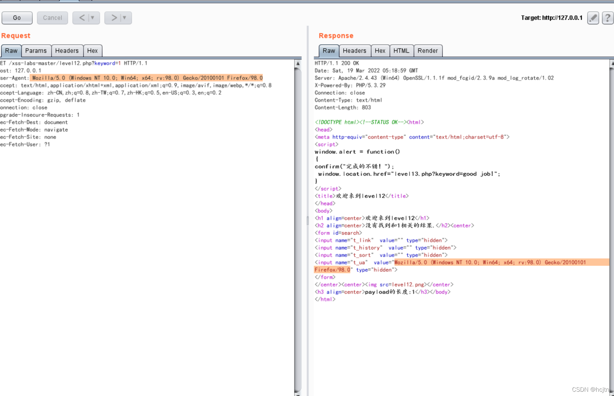The height and width of the screenshot is (396, 614).
Task: Go forward in request history
Action: (x=113, y=18)
